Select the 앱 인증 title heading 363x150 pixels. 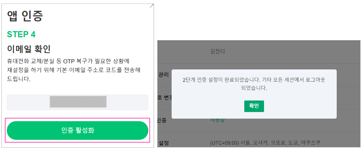[x=25, y=16]
